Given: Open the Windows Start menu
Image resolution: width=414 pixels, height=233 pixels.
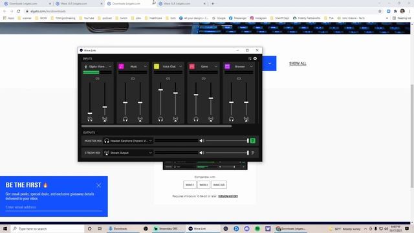Looking at the screenshot, I should click(5, 228).
